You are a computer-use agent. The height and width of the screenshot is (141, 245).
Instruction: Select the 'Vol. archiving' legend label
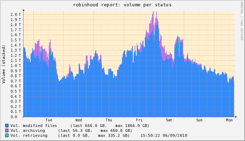pyautogui.click(x=28, y=130)
